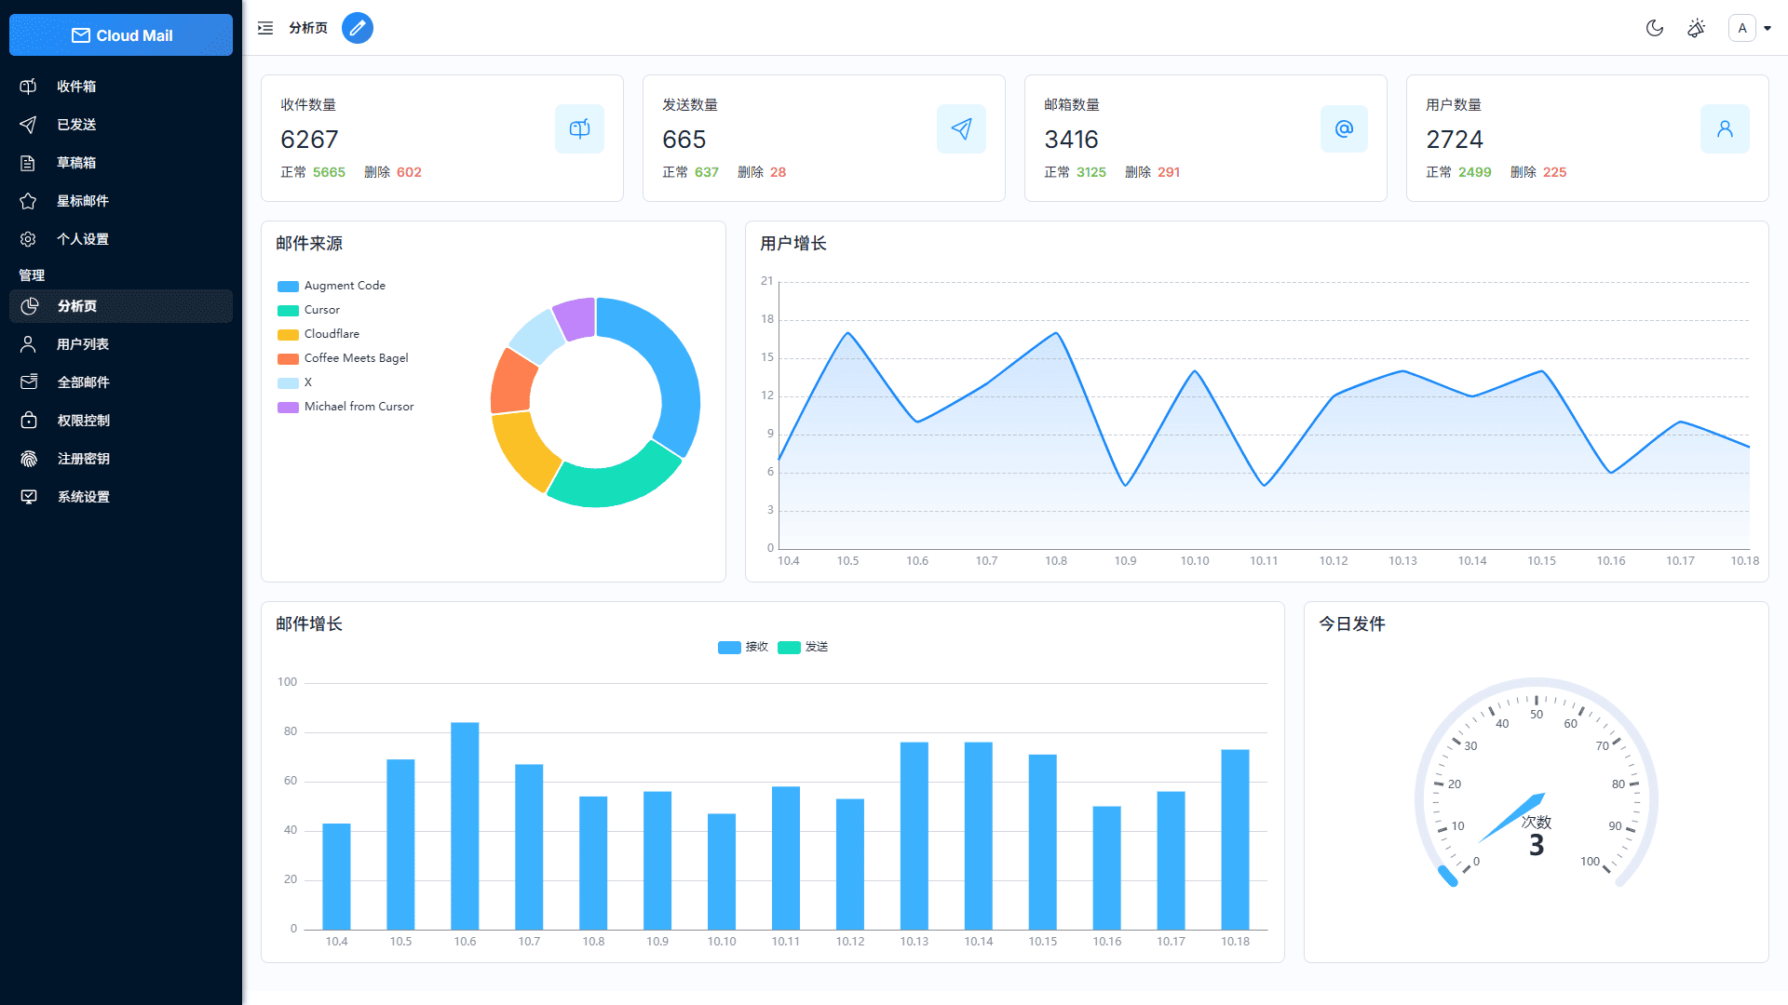Viewport: 1788px width, 1005px height.
Task: Expand the user avatar dropdown
Action: pos(1749,28)
